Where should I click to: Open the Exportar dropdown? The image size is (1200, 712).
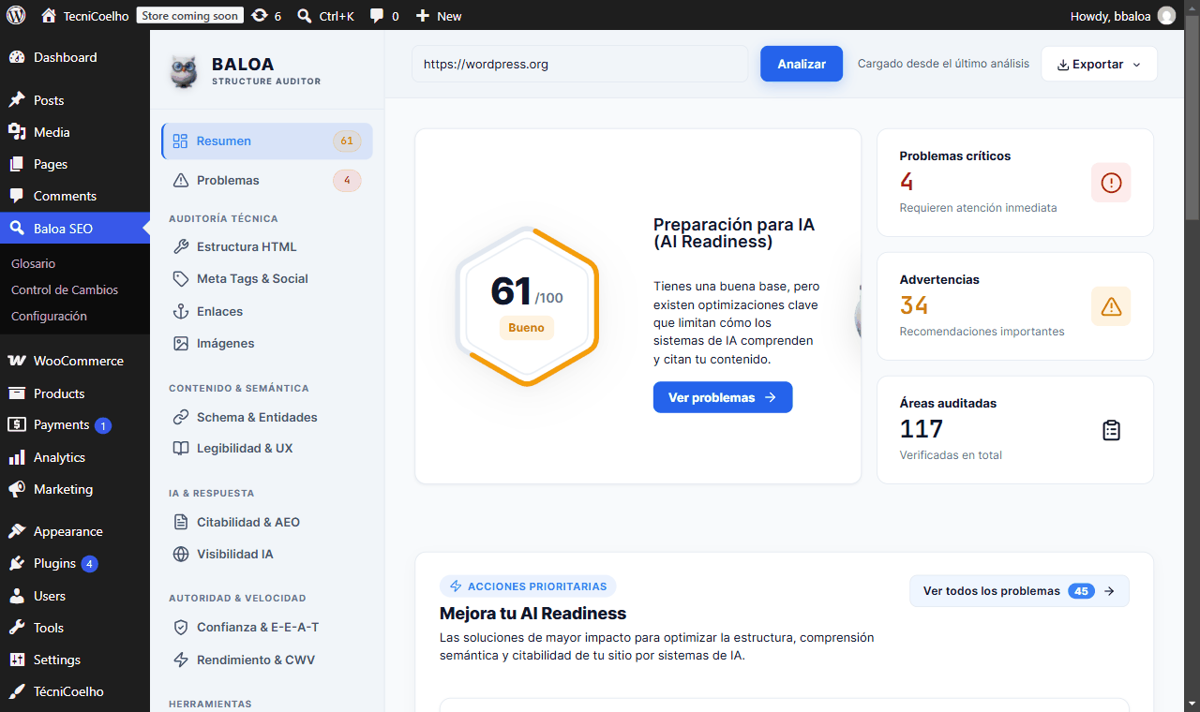[1099, 64]
